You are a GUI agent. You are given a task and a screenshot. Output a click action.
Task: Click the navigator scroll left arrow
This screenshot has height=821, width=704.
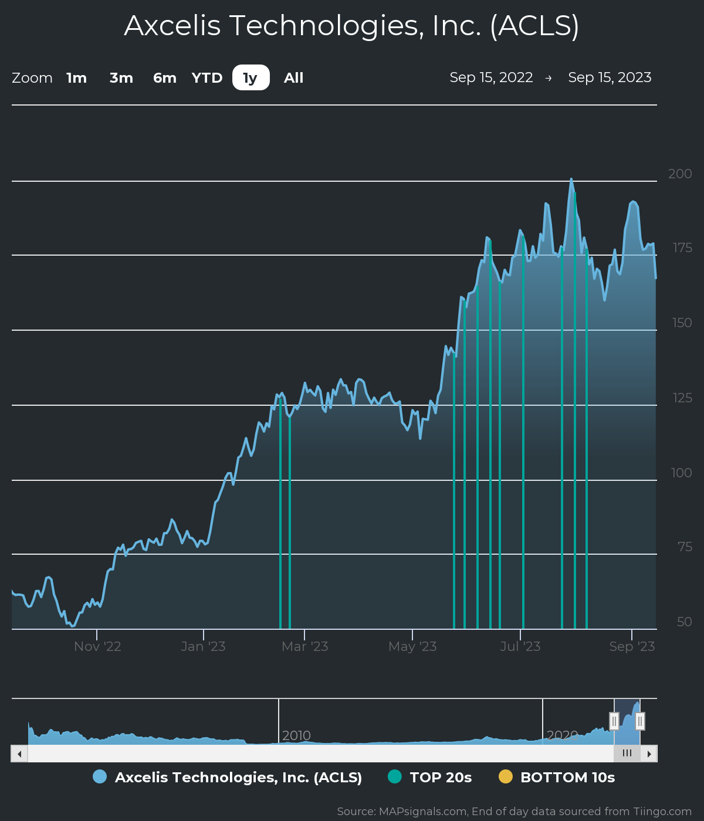pyautogui.click(x=19, y=754)
